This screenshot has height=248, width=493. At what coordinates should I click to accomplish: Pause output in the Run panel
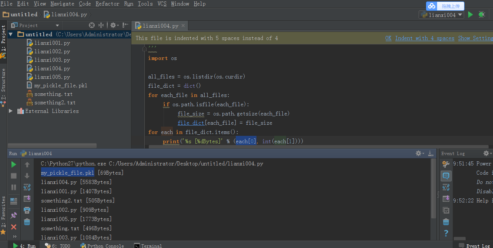point(14,187)
